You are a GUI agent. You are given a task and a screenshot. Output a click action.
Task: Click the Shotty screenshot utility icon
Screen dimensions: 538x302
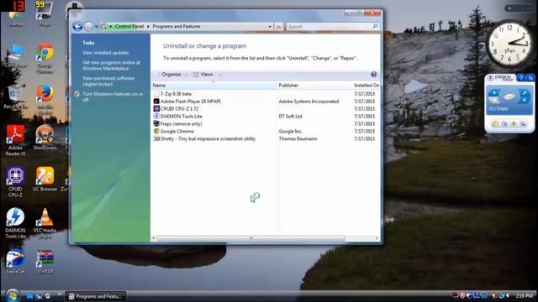156,138
